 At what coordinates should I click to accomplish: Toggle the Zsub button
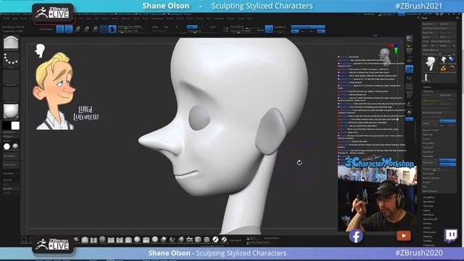tap(201, 27)
